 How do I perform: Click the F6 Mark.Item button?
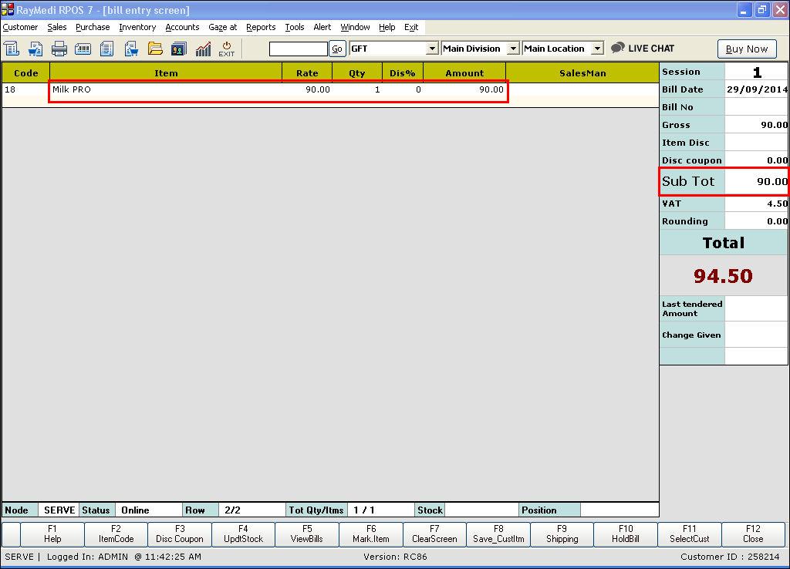point(371,534)
